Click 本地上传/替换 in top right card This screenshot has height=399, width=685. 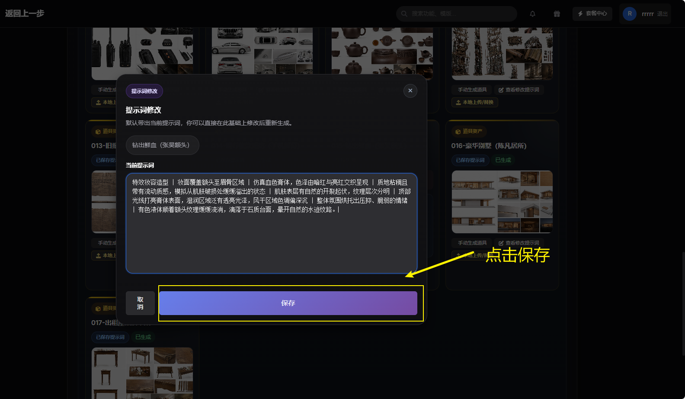(x=475, y=103)
